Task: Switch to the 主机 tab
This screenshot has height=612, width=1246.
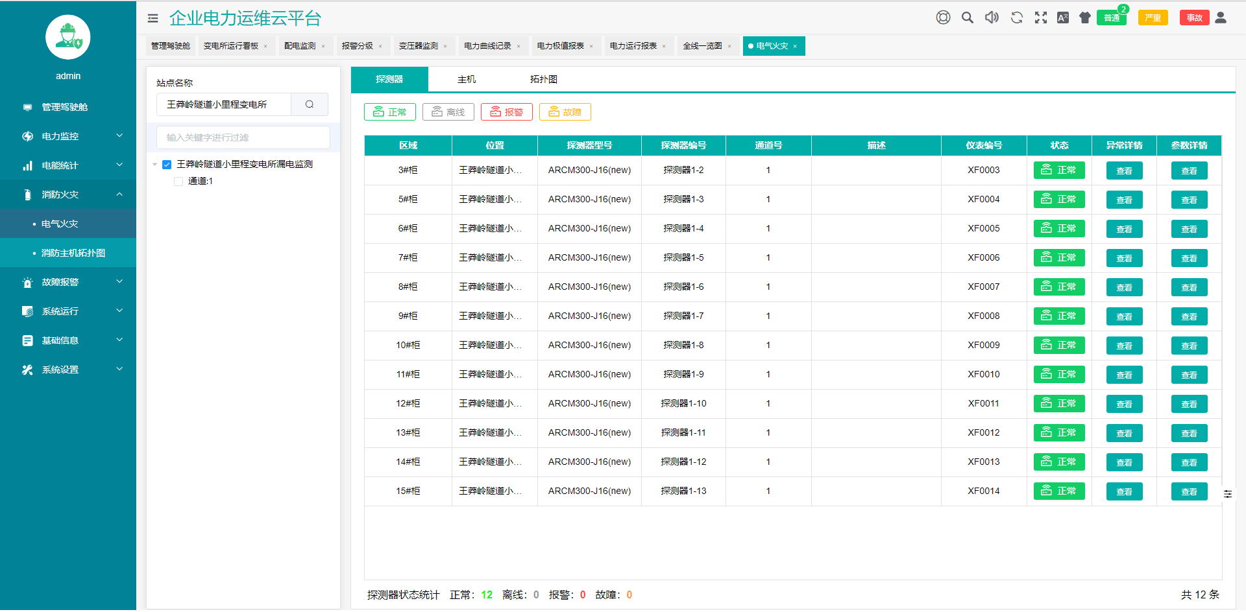Action: [x=467, y=79]
